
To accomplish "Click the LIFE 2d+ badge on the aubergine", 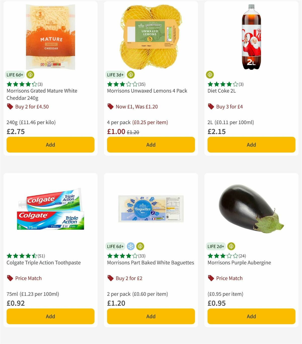I will click(215, 246).
